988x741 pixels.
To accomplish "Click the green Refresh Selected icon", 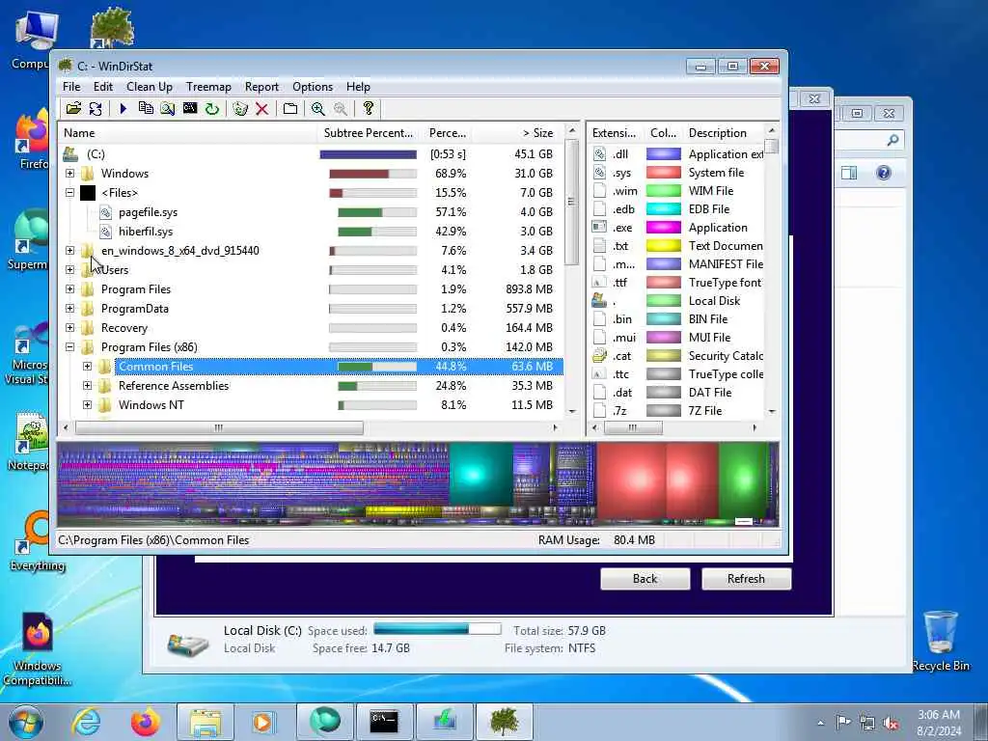I will pyautogui.click(x=212, y=108).
